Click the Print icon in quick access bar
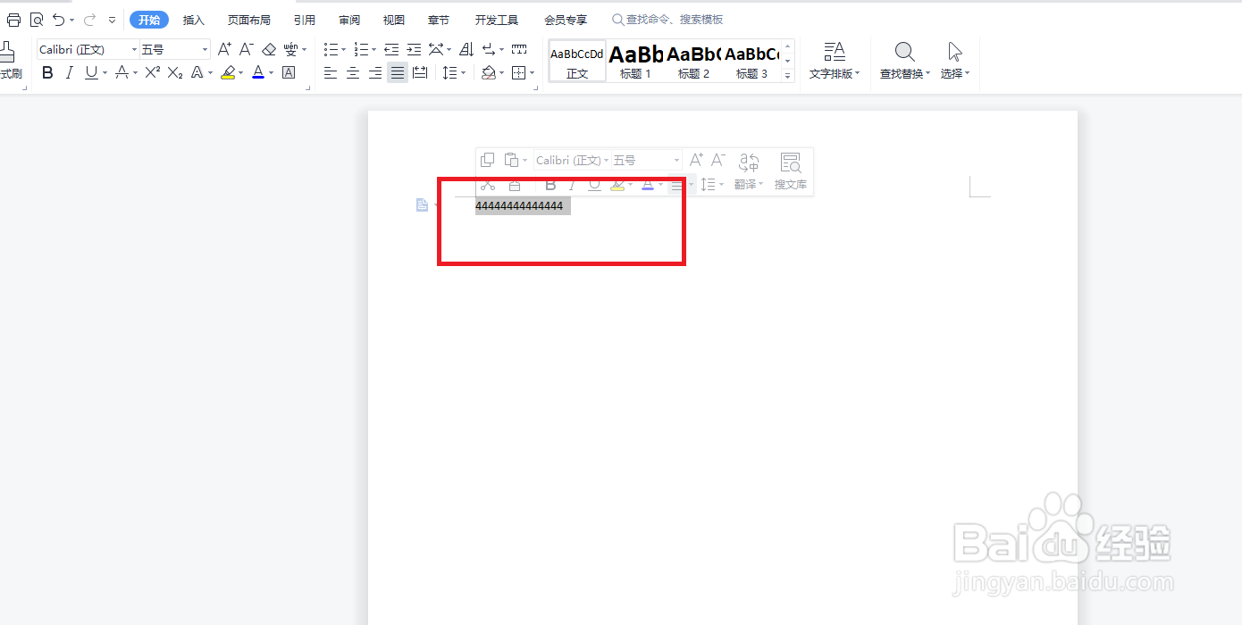The width and height of the screenshot is (1242, 625). point(13,20)
